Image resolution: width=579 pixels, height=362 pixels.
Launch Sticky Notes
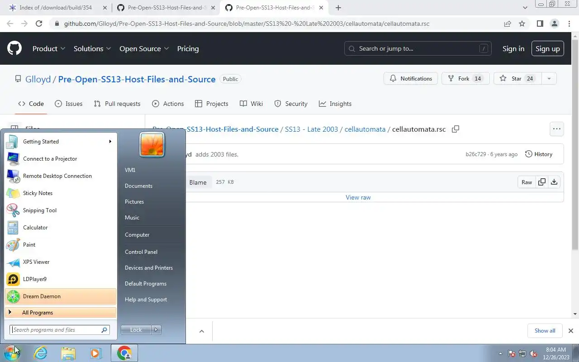(61, 193)
